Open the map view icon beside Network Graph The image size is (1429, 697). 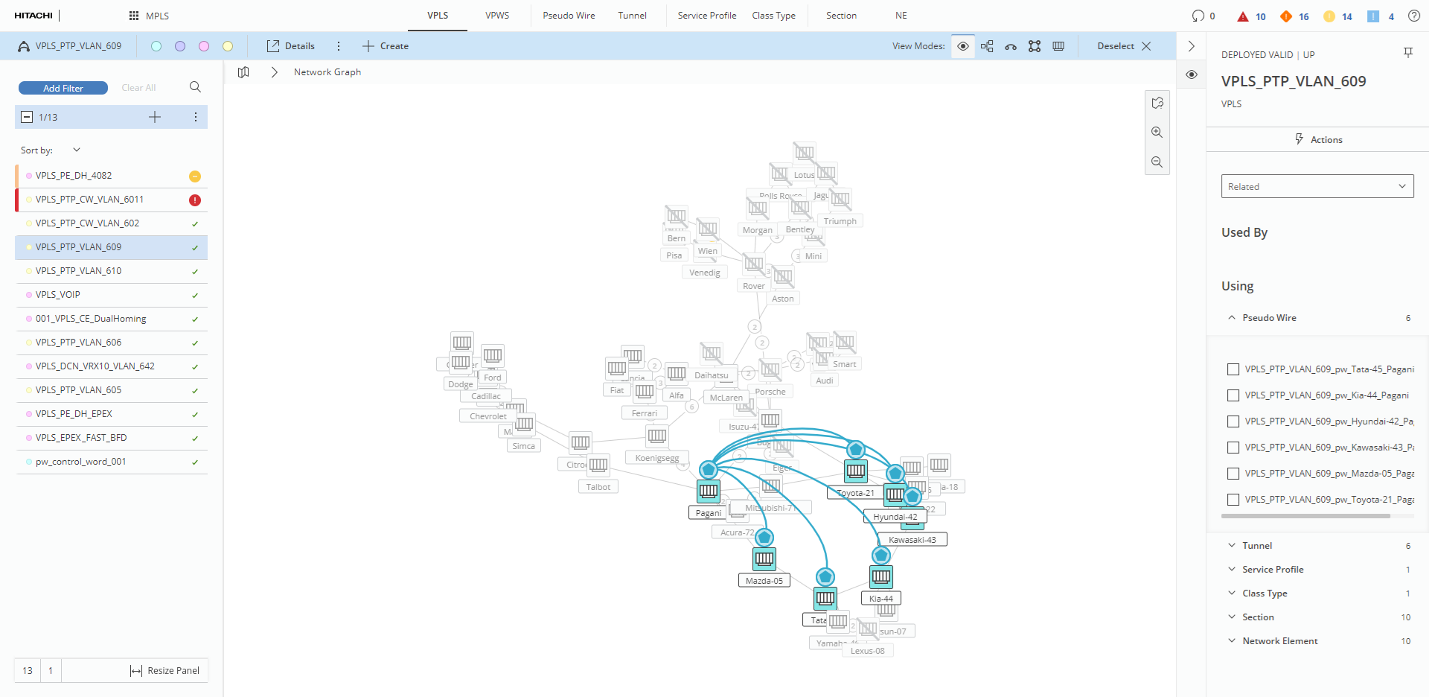[243, 72]
